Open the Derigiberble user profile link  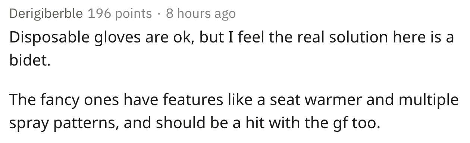(47, 14)
